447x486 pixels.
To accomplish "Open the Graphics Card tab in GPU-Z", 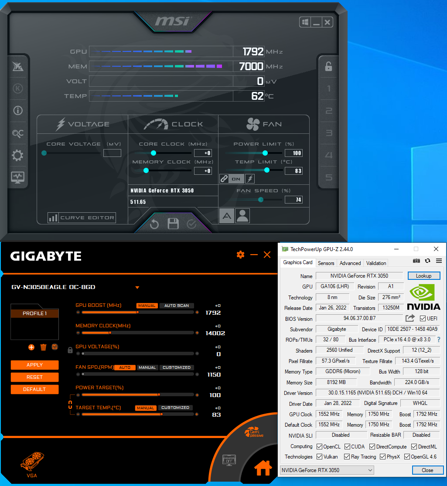I will (x=298, y=262).
